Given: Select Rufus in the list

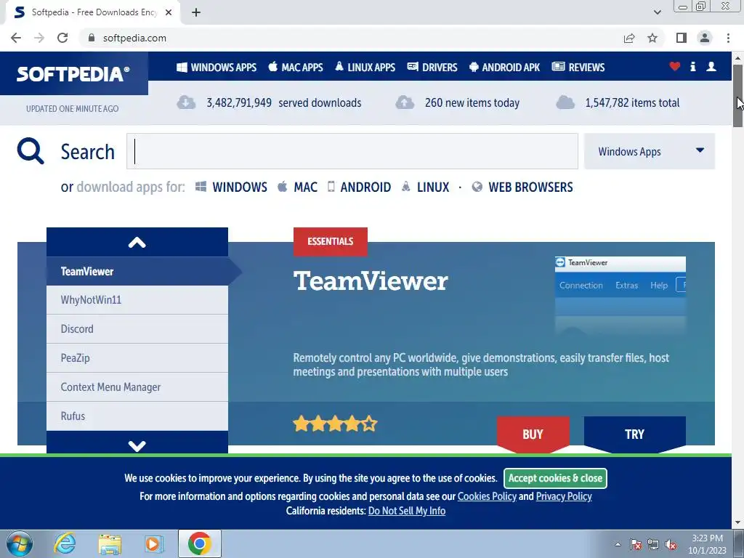Looking at the screenshot, I should click(137, 416).
